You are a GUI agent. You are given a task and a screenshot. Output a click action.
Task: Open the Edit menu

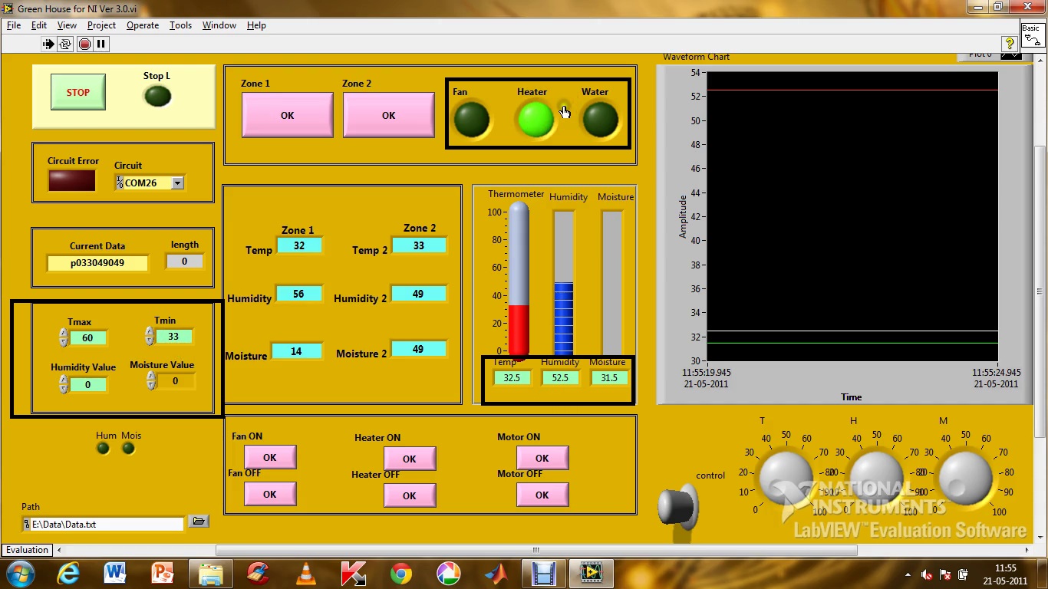point(39,25)
